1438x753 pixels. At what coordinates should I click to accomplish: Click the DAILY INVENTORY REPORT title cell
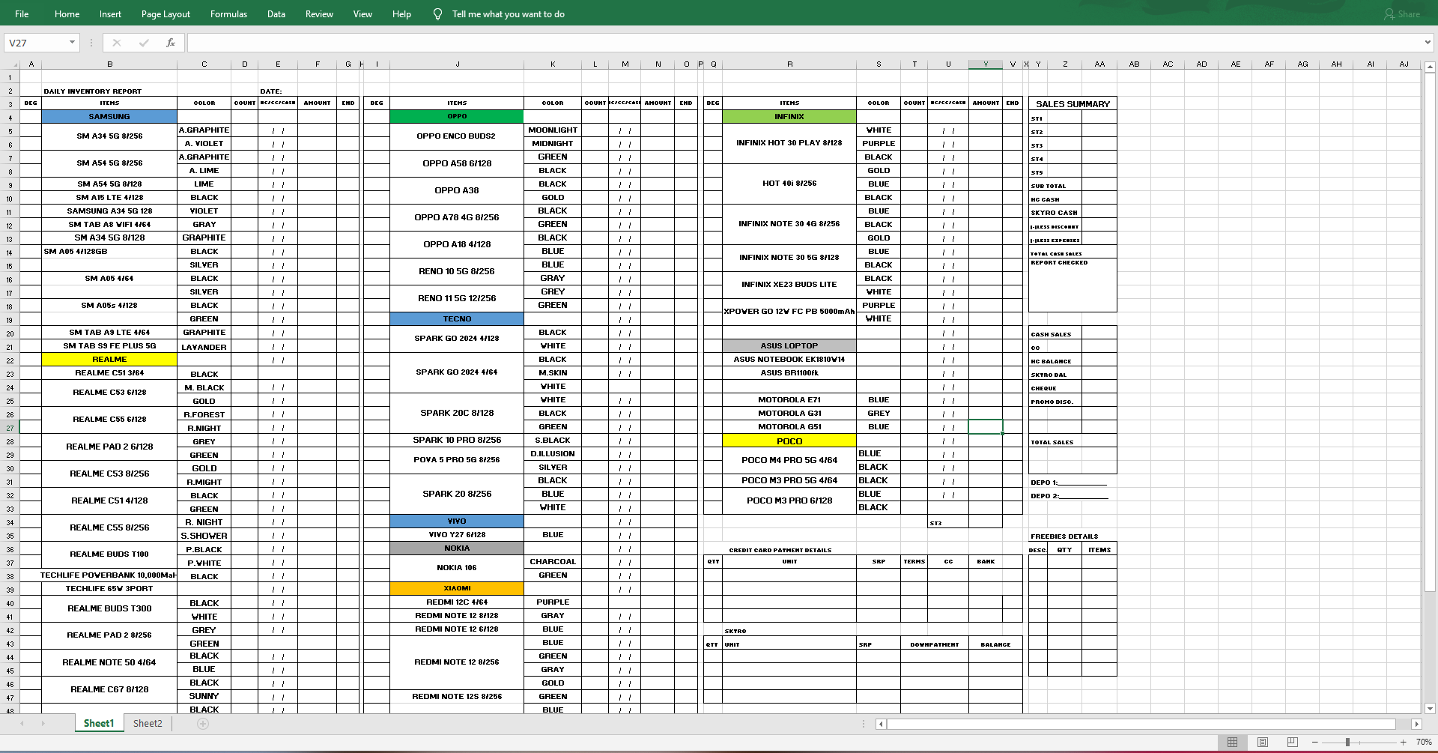93,91
